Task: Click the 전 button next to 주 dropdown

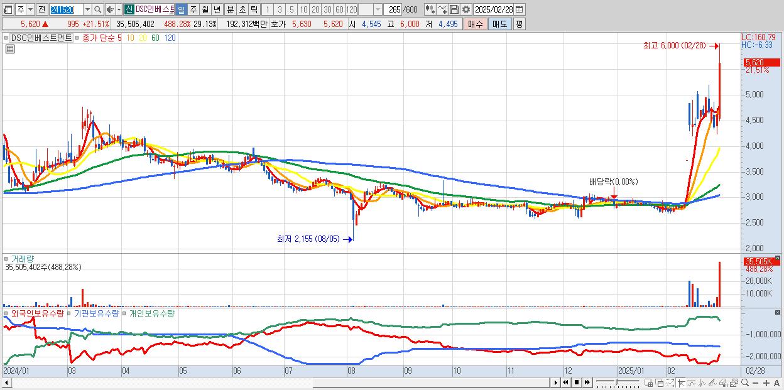Action: click(41, 9)
